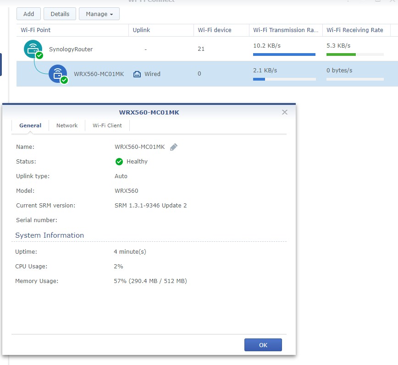This screenshot has width=398, height=365.
Task: Sort by the Wi-Fi device column header
Action: pyautogui.click(x=221, y=30)
